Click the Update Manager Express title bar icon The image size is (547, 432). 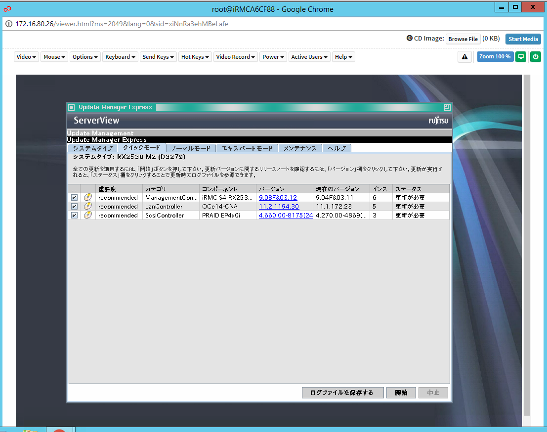pos(72,107)
